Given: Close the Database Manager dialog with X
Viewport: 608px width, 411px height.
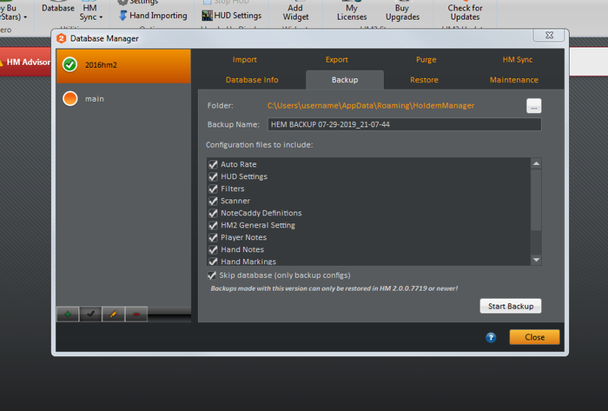Looking at the screenshot, I should (x=550, y=36).
